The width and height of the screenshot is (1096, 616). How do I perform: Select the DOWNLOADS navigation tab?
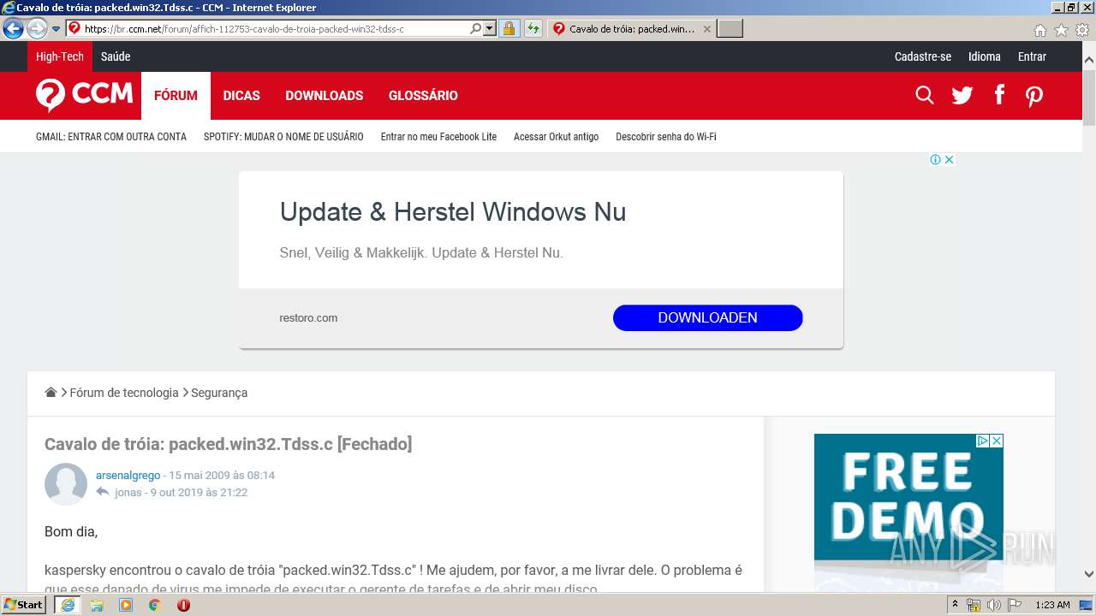325,96
